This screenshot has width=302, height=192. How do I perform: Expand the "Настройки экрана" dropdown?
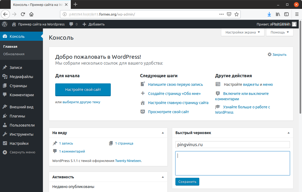(x=242, y=32)
